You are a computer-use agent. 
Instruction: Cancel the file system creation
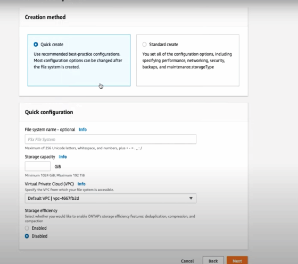coord(187,261)
